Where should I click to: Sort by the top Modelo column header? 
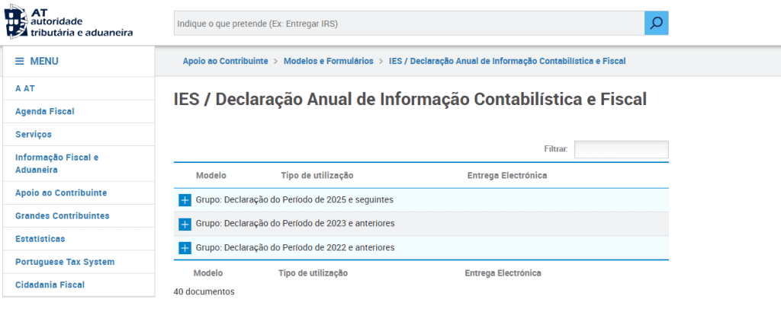[211, 176]
